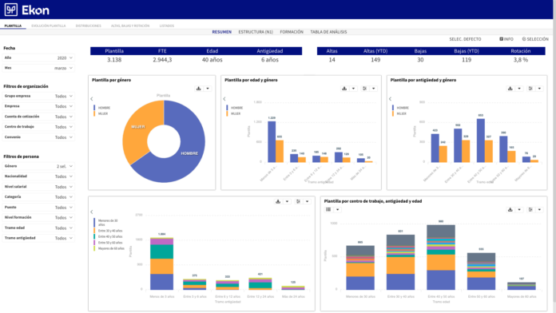556x313 pixels.
Task: Open the TABLA DE ANÁLISIS link
Action: pyautogui.click(x=328, y=32)
